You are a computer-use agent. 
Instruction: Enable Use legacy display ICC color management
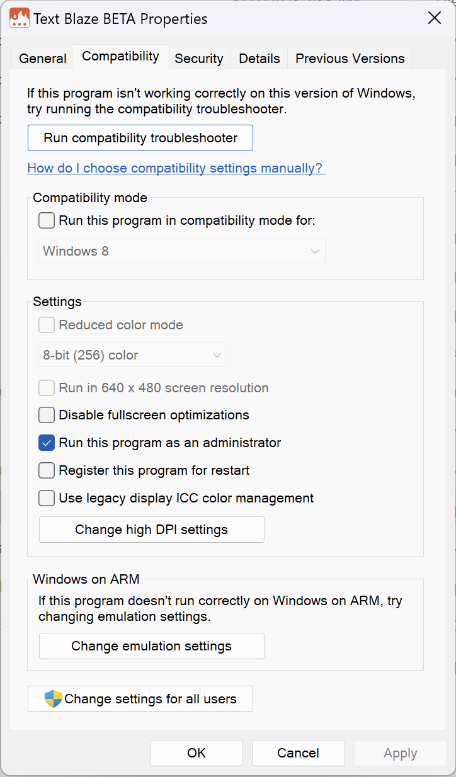pos(47,499)
